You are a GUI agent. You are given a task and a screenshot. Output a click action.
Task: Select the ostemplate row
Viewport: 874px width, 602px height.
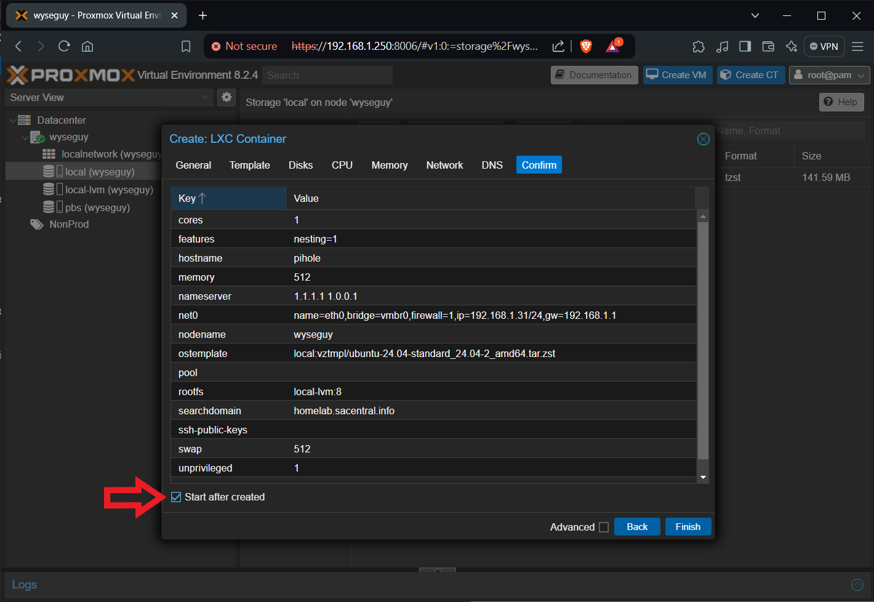433,353
